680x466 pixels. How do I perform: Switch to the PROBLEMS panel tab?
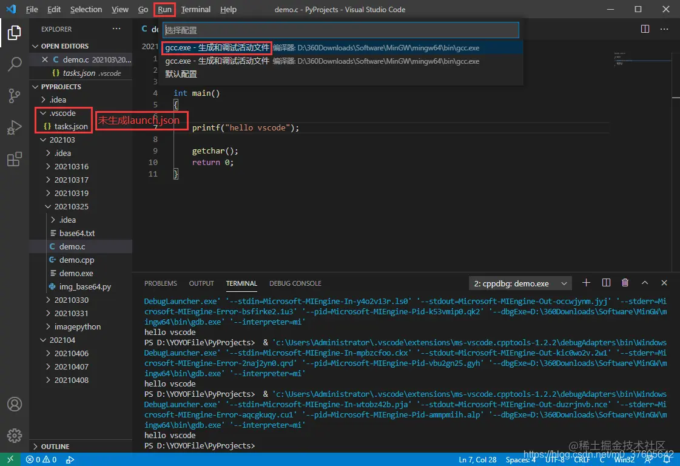pyautogui.click(x=161, y=283)
